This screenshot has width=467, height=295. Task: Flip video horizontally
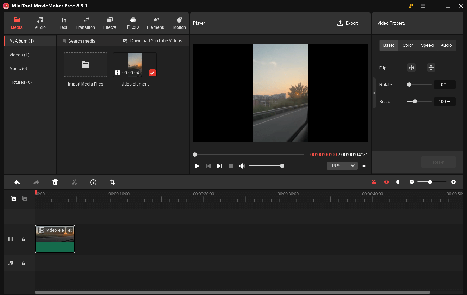(411, 68)
